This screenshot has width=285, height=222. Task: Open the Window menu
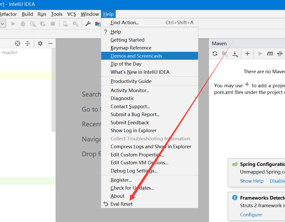click(90, 14)
